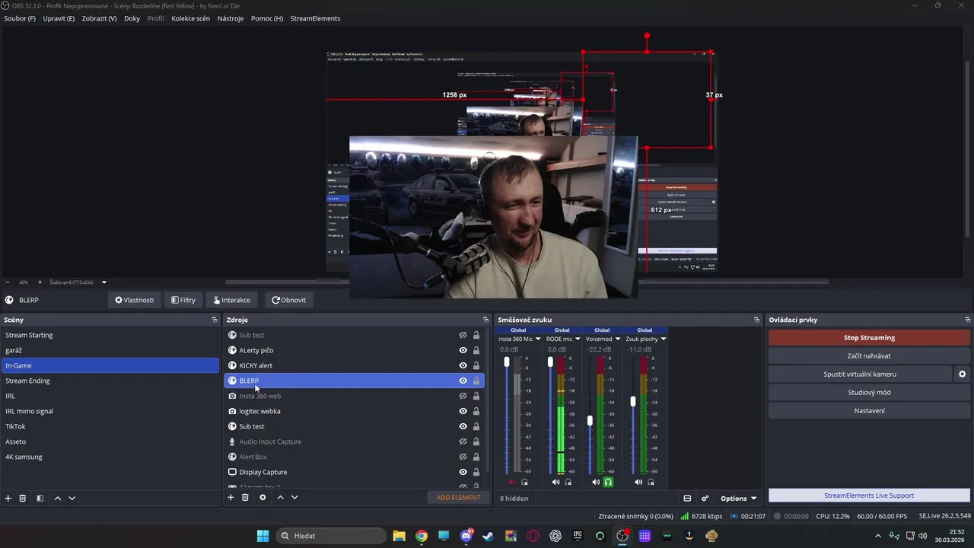Delete selected scene with trash icon
The image size is (974, 548).
23,498
